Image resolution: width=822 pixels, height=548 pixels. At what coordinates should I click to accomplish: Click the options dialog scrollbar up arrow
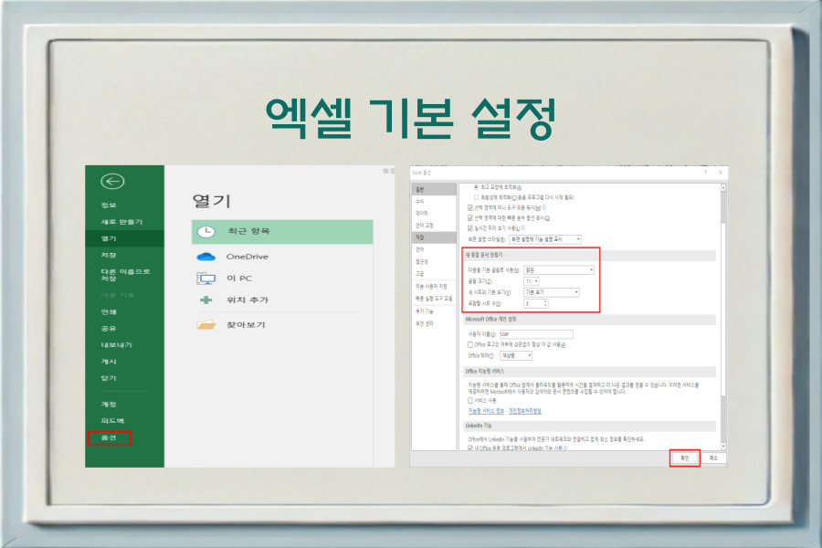(723, 187)
